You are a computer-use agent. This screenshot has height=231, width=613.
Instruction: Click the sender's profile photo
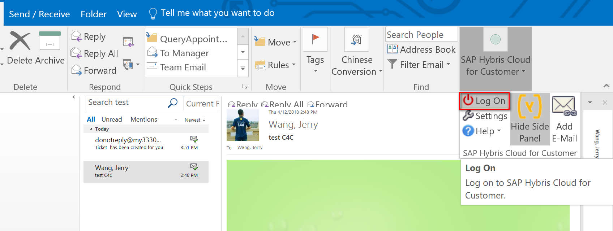[243, 125]
